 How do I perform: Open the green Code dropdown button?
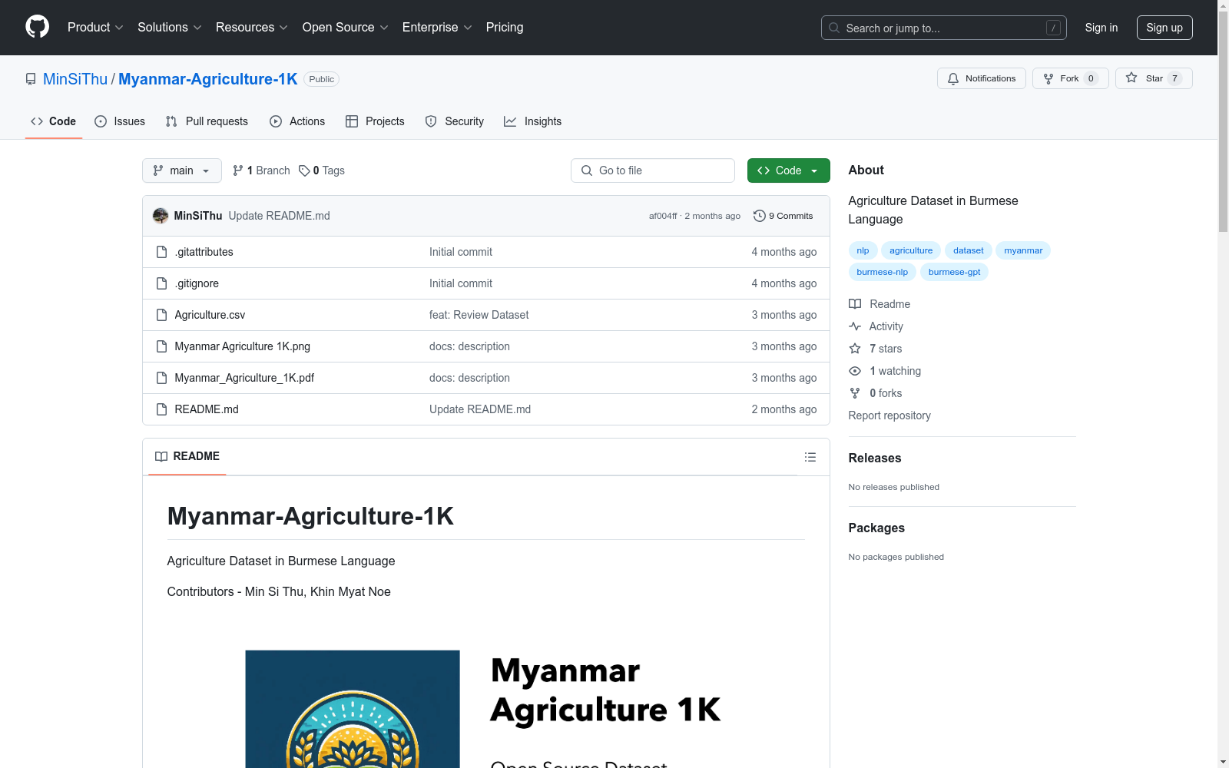coord(788,170)
